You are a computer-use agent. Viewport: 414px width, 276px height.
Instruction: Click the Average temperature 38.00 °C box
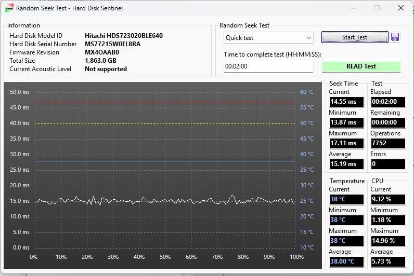pos(346,261)
